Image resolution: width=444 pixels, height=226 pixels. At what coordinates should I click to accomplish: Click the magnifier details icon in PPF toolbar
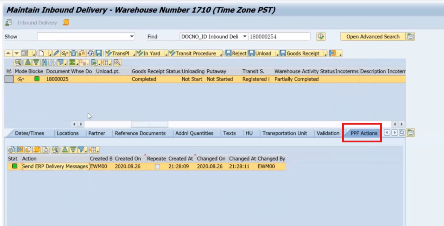(55, 150)
